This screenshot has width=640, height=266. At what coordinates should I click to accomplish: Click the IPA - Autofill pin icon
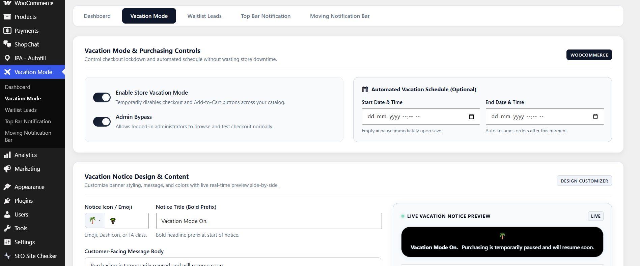pos(7,58)
